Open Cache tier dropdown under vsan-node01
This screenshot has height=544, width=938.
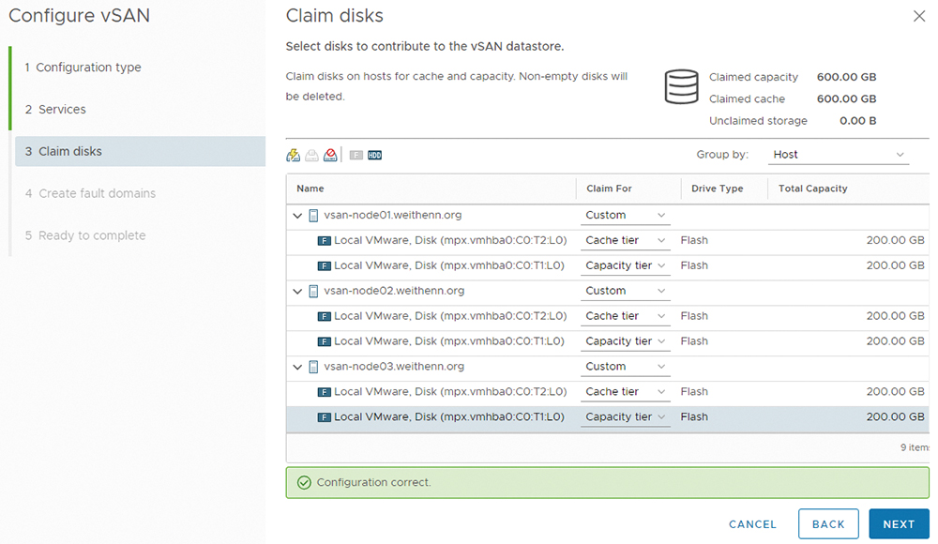(x=625, y=241)
